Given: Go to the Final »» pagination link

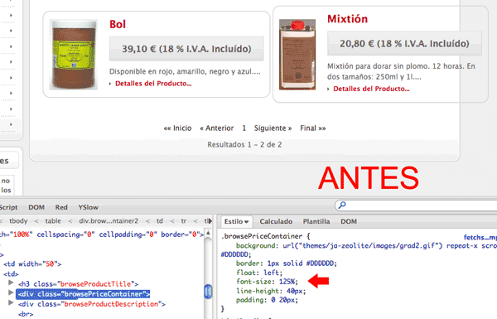Looking at the screenshot, I should coord(313,128).
